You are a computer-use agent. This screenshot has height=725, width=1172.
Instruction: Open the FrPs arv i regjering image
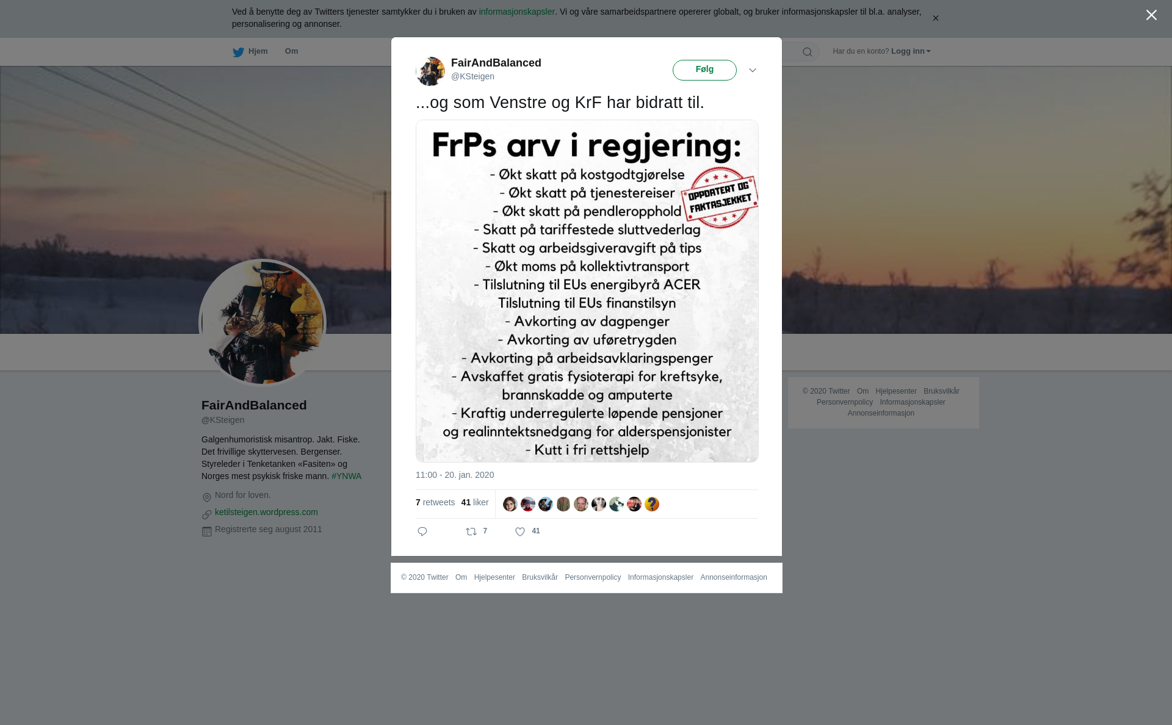point(587,291)
